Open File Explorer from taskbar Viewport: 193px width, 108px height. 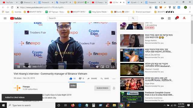click(x=114, y=105)
